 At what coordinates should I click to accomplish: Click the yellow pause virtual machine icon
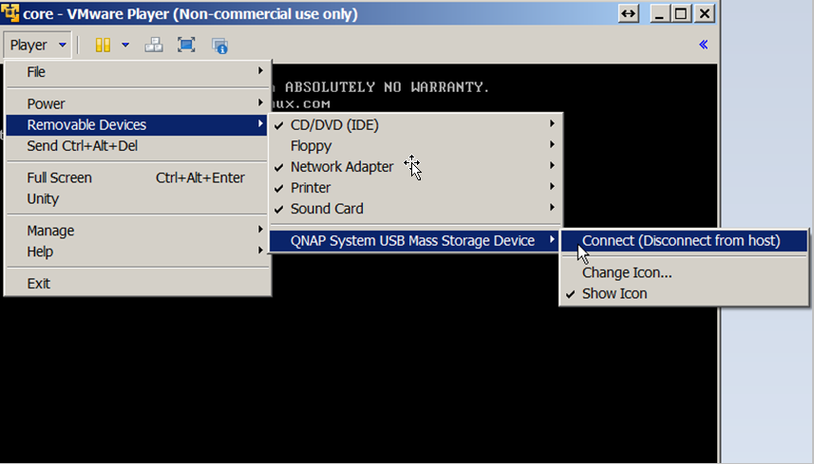click(x=103, y=46)
